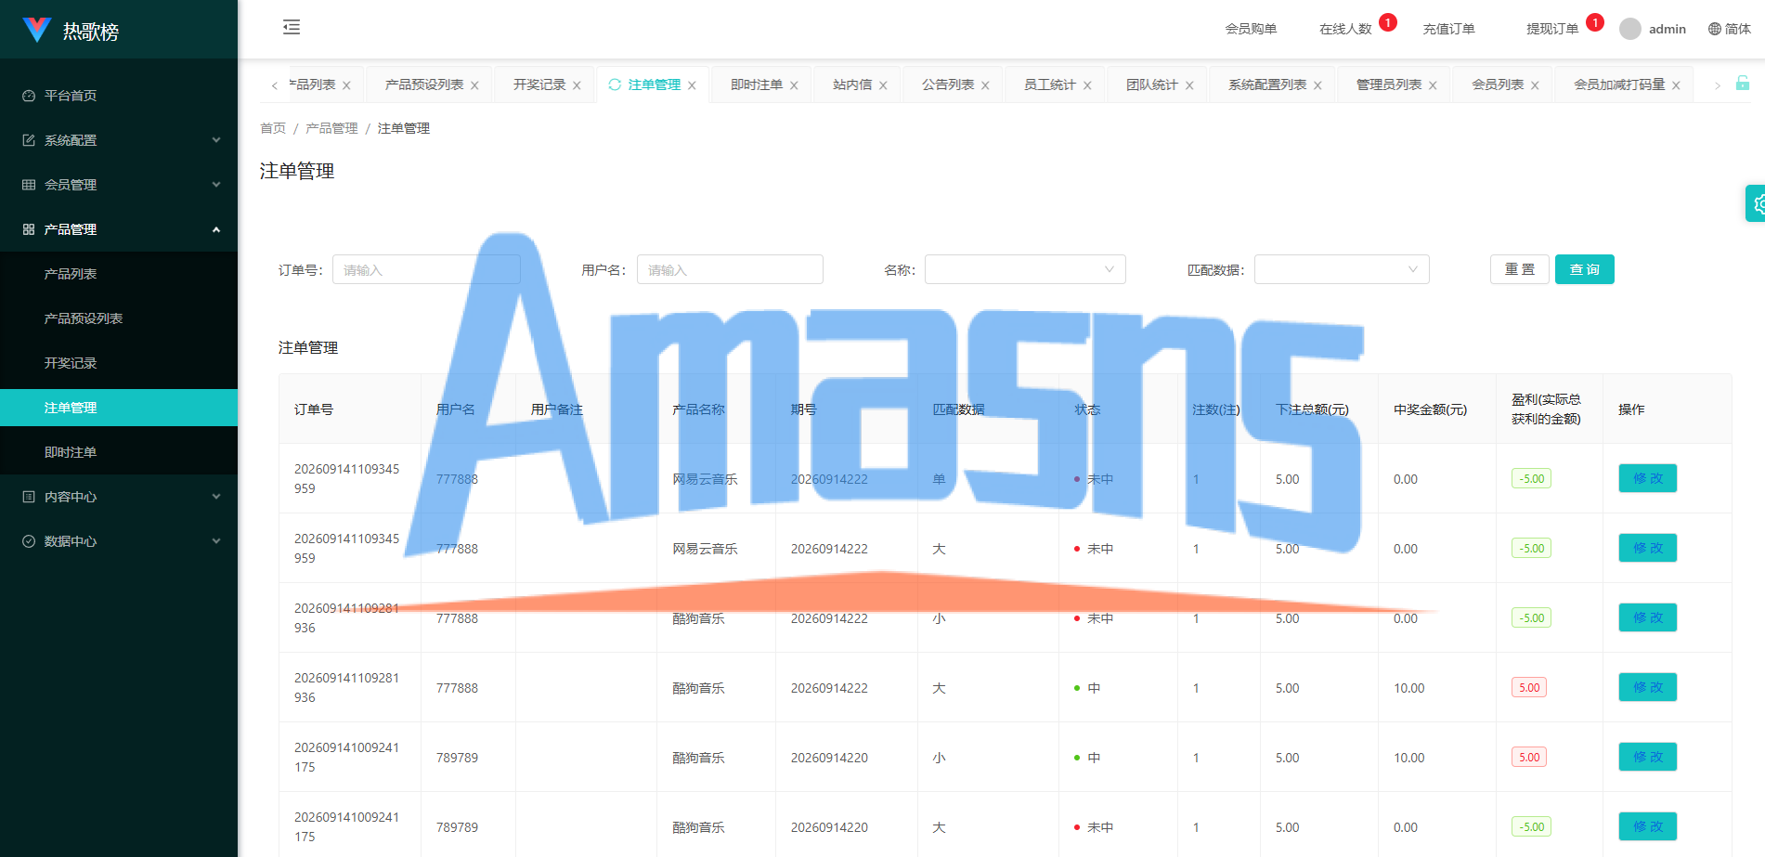Close the 员工统计 tab
The image size is (1765, 857).
click(1087, 85)
